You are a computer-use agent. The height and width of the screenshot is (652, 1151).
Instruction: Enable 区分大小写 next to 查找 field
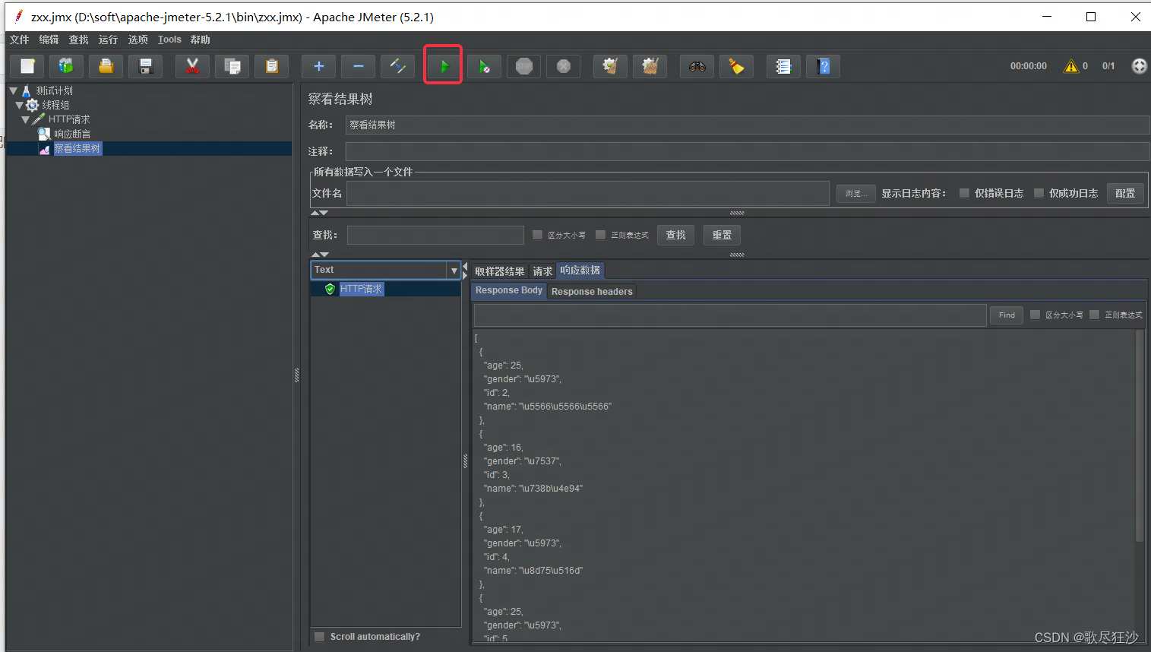(537, 235)
